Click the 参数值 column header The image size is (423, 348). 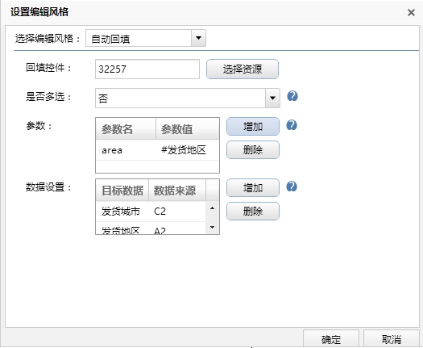click(x=187, y=129)
